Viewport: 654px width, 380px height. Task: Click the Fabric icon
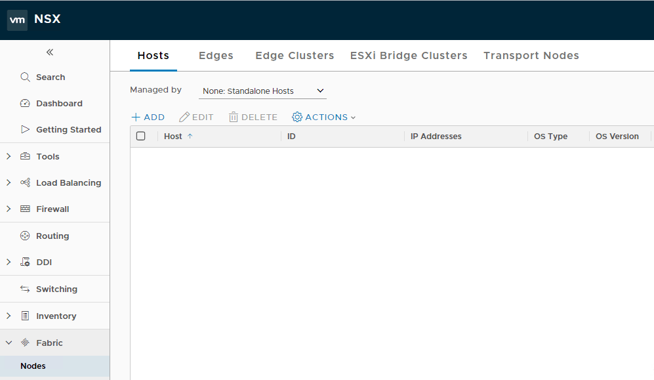(25, 343)
